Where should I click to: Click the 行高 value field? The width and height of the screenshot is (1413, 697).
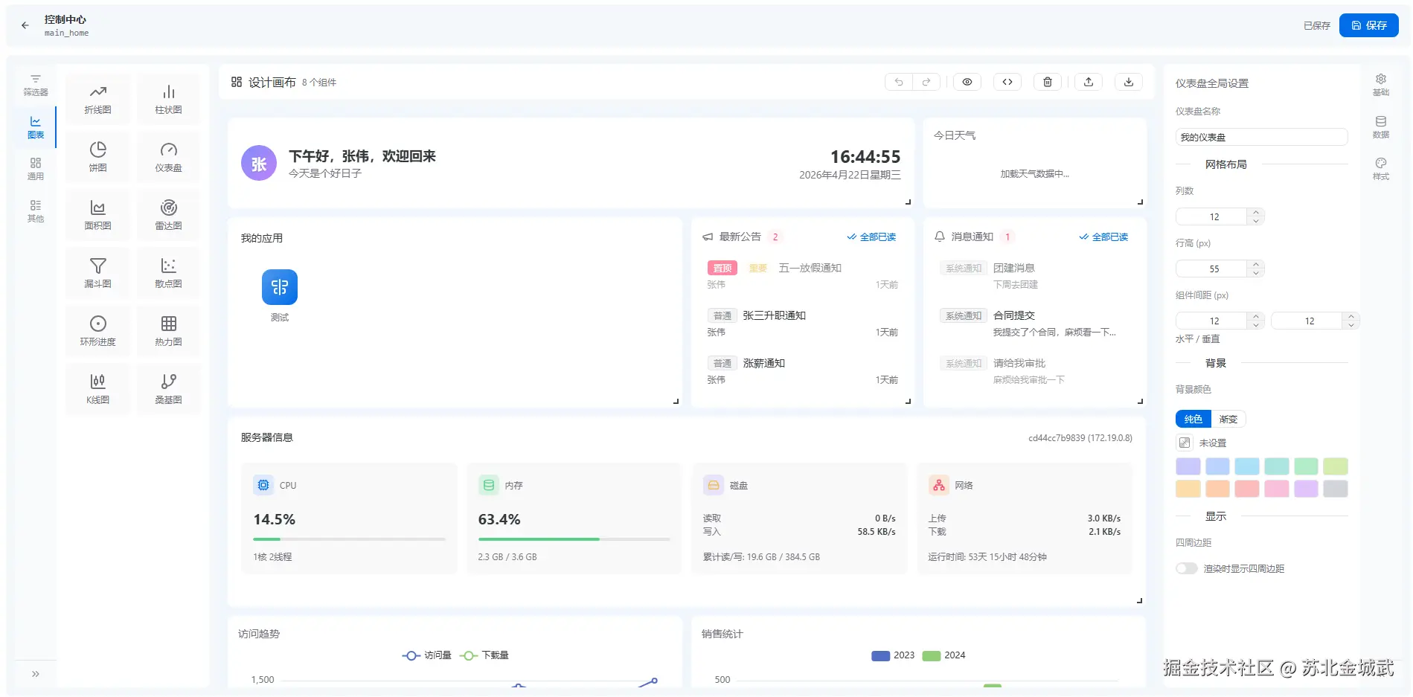click(x=1214, y=269)
